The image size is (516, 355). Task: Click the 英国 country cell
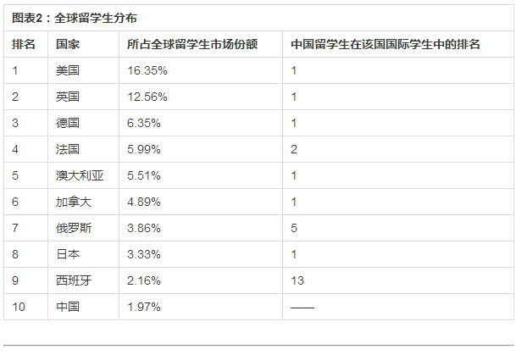68,97
